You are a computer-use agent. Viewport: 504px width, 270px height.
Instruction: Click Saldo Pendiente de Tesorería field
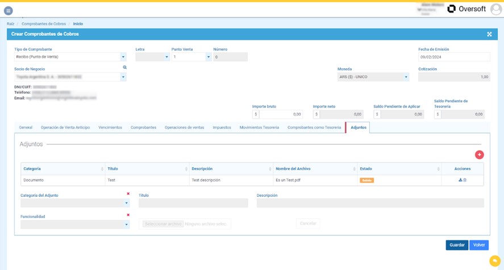463,114
